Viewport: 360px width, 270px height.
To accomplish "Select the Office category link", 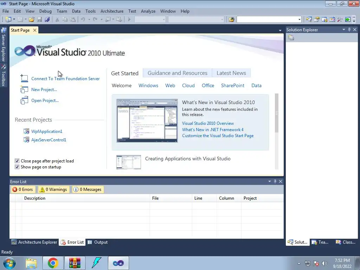I will tap(208, 86).
